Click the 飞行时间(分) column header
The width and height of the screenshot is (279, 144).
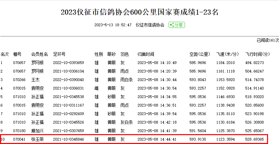click(257, 54)
